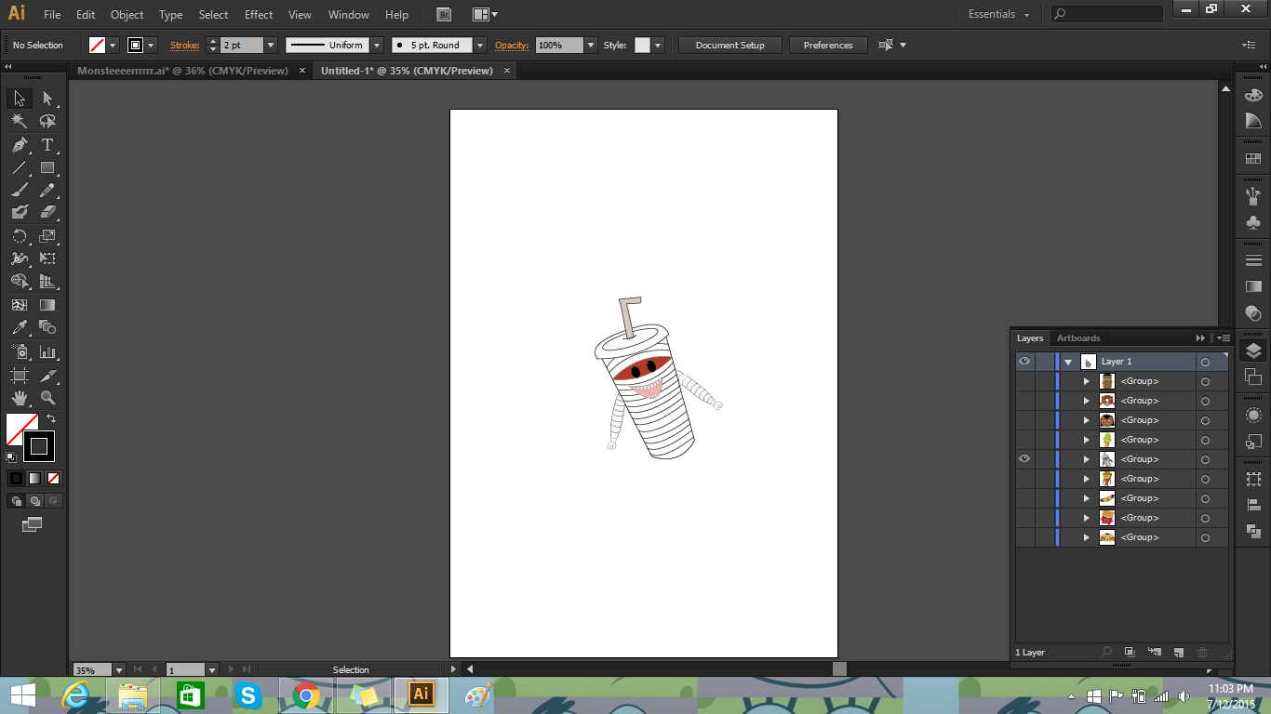1271x714 pixels.
Task: Click Create New Layer icon in Layers panel
Action: pos(1178,653)
